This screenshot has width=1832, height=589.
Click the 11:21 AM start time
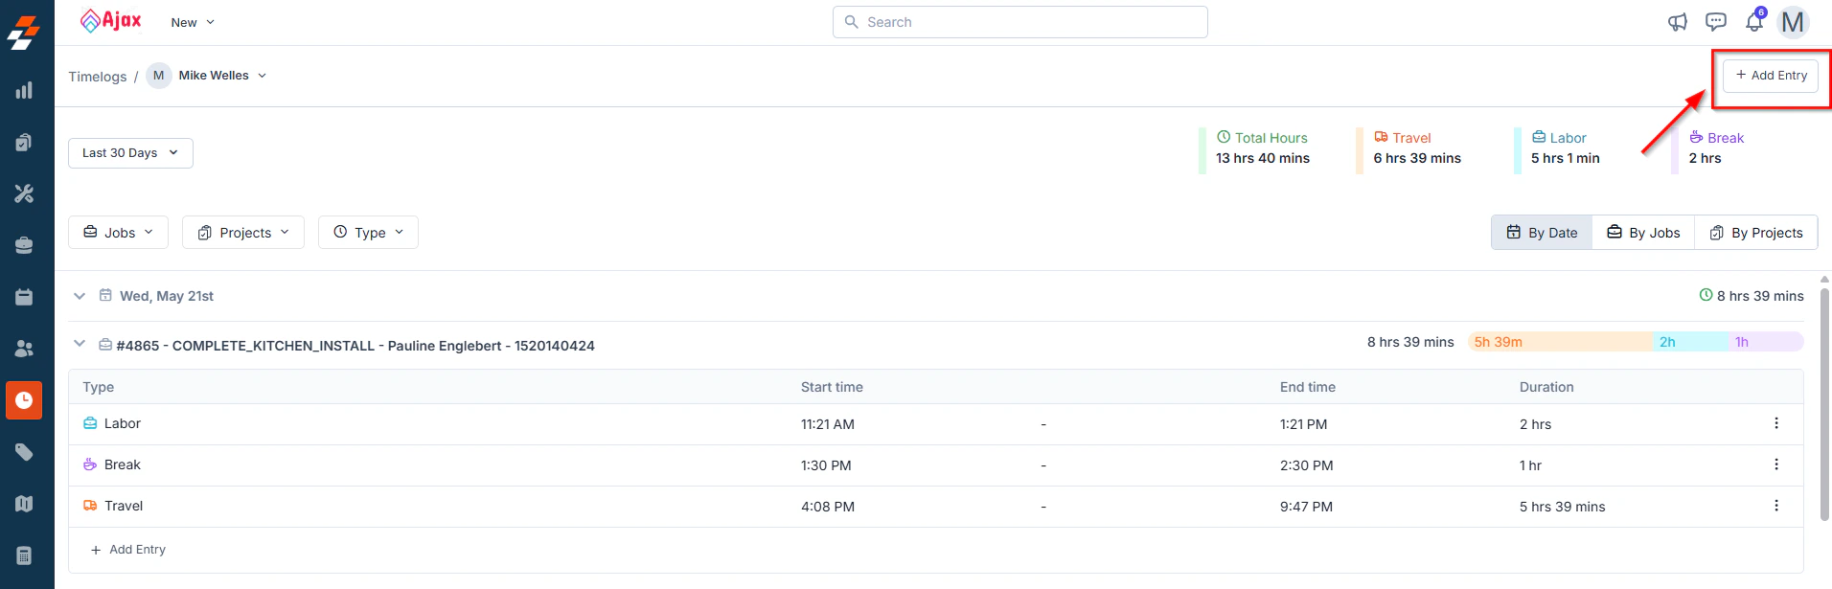pos(828,424)
